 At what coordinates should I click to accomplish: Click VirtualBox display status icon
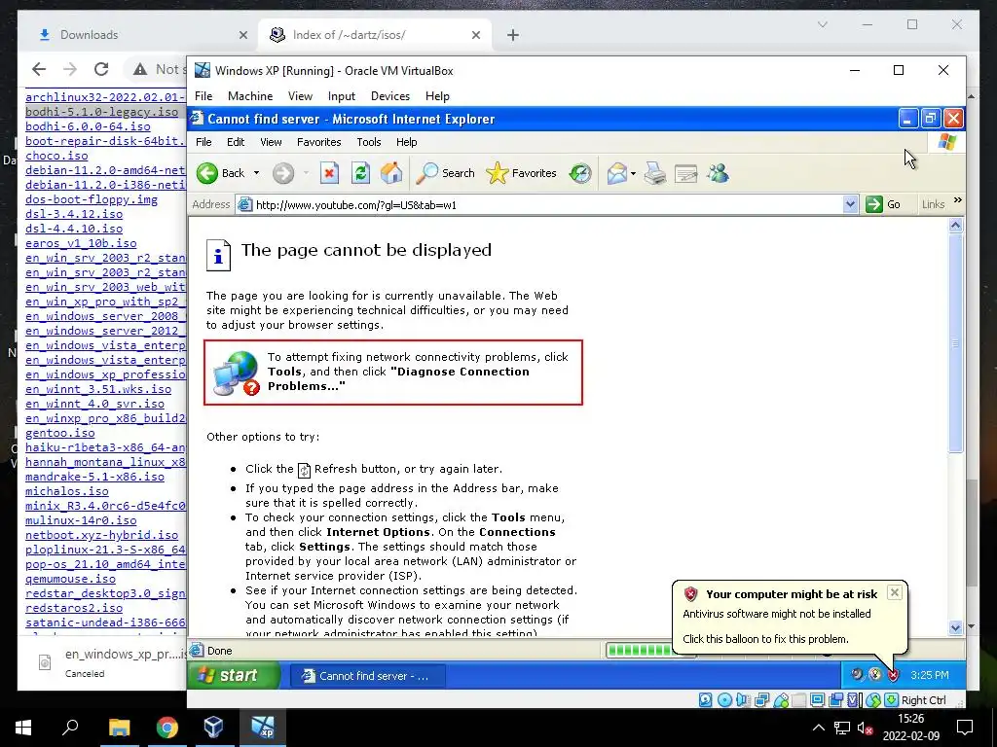[x=818, y=700]
